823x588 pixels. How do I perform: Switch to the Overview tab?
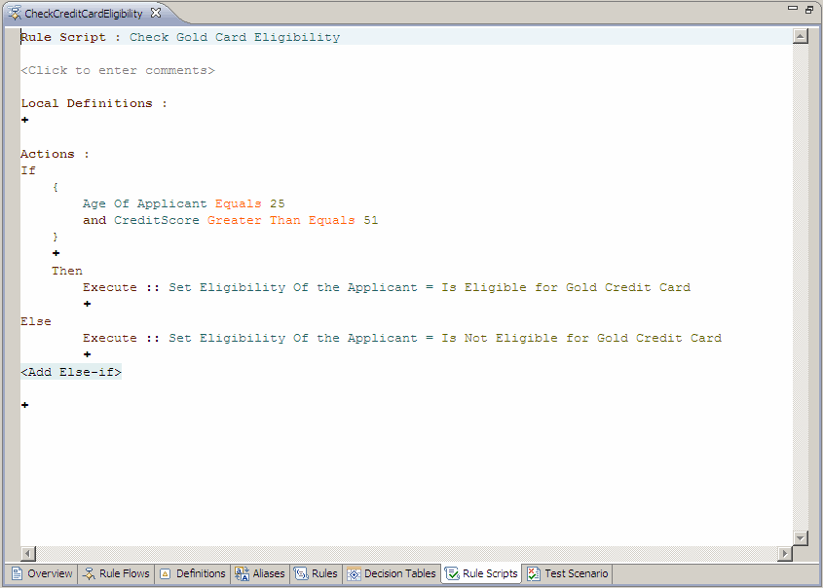click(x=42, y=573)
